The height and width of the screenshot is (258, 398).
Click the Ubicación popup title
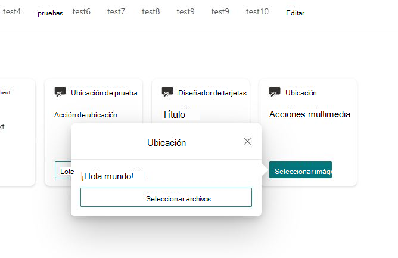pos(166,143)
